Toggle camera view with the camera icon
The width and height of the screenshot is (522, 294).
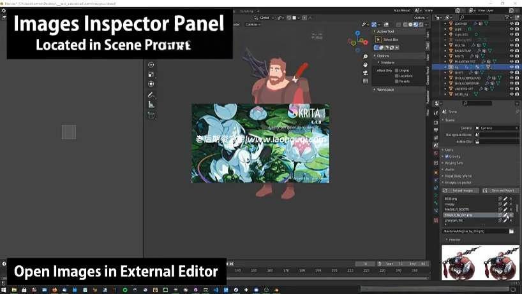365,73
